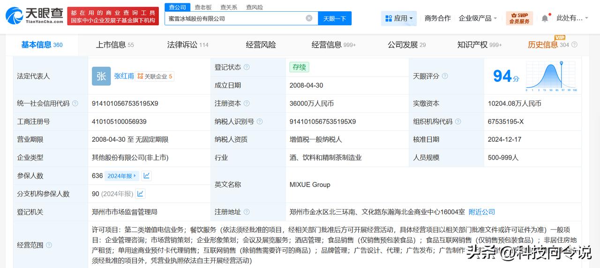This screenshot has width=600, height=268.
Task: Clear the search box with the X icon
Action: click(309, 18)
